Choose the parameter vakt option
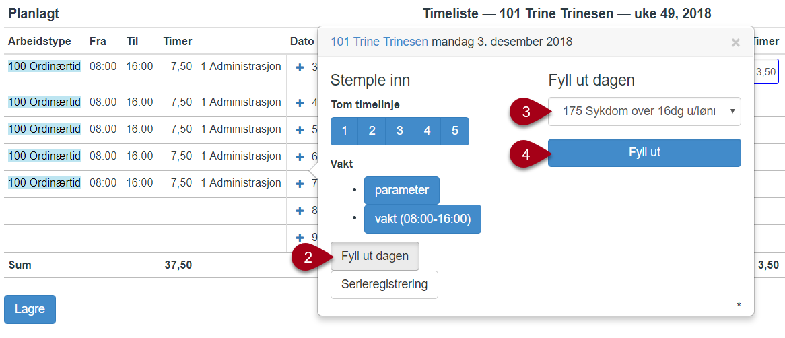The height and width of the screenshot is (338, 785). coord(402,191)
